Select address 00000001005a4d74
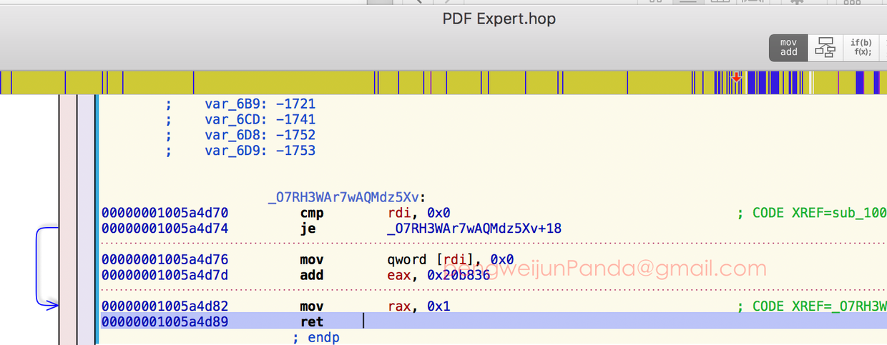 (x=165, y=229)
